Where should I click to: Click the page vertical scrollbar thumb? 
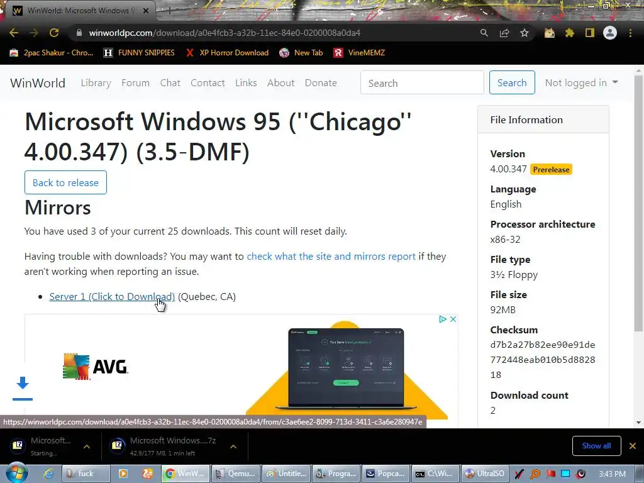638,203
